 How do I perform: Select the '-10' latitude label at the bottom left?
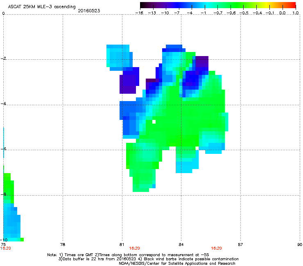4,240
